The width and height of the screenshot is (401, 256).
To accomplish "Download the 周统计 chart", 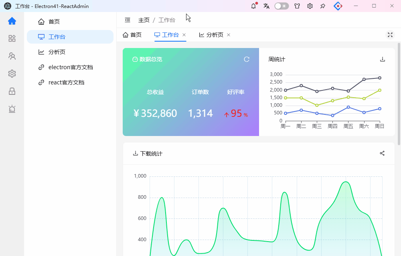I will [x=382, y=59].
